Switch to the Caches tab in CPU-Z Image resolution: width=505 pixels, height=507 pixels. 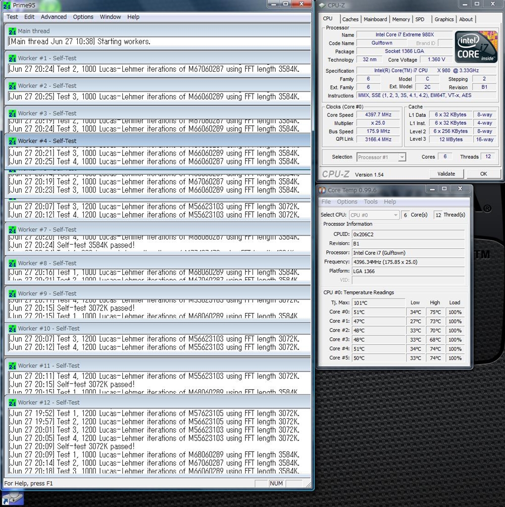(x=350, y=19)
